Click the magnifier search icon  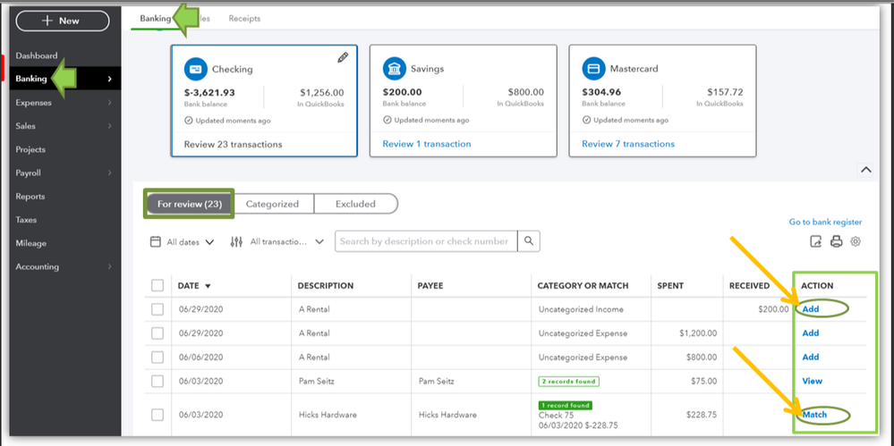530,241
